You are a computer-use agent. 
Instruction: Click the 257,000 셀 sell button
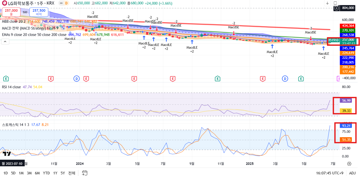coord(11,12)
